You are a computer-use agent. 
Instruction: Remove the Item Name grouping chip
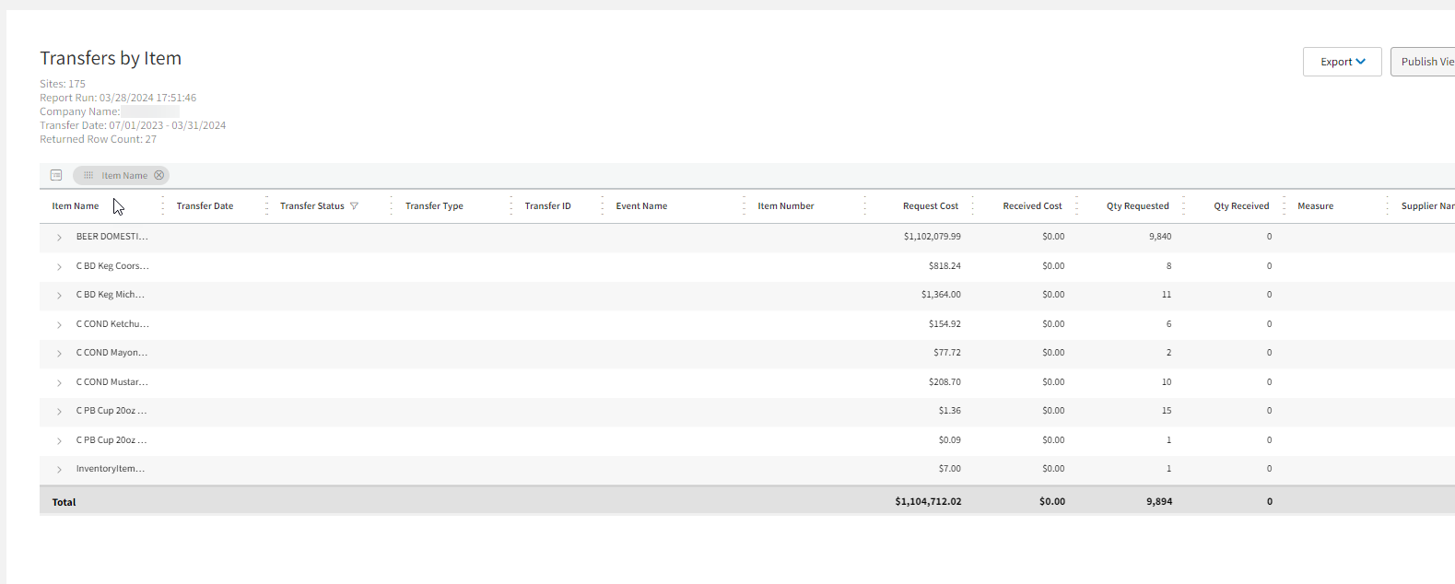click(x=159, y=175)
